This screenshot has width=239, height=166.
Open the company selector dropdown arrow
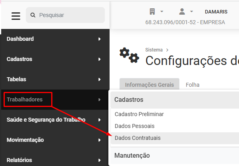162,11
